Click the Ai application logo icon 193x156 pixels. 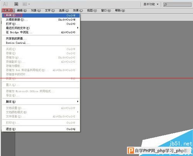[5, 4]
